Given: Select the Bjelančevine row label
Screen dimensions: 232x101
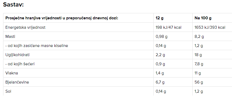Looking at the screenshot, I should pyautogui.click(x=17, y=82).
